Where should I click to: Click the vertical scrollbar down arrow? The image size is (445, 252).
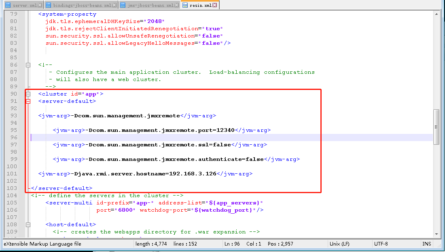436,234
